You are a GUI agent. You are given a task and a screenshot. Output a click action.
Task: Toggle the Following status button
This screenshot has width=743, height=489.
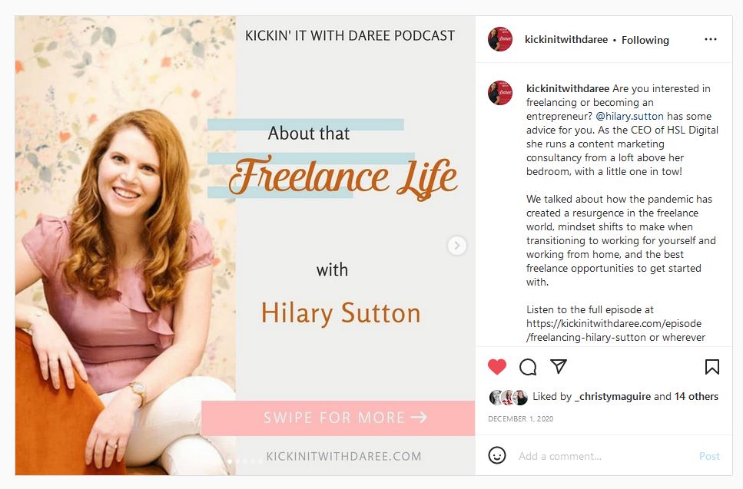click(645, 40)
